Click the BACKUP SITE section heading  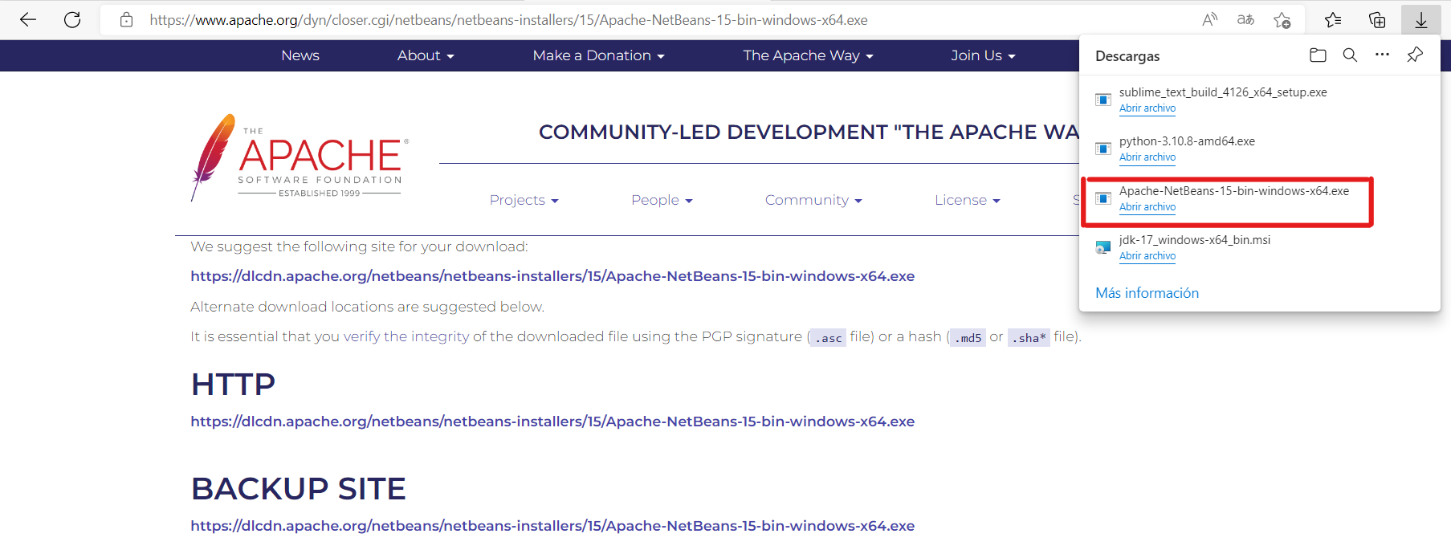click(x=299, y=489)
